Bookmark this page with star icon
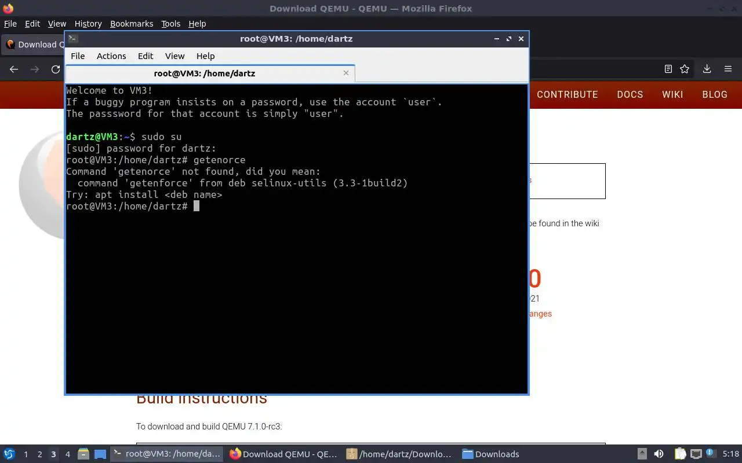Image resolution: width=742 pixels, height=463 pixels. point(685,69)
